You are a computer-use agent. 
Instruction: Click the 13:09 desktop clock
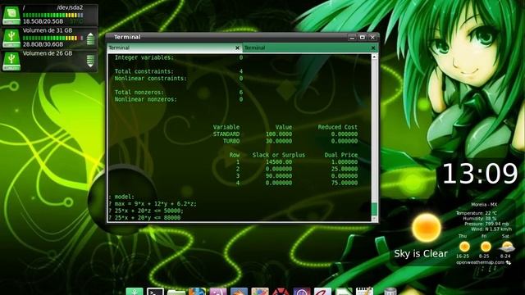point(480,173)
